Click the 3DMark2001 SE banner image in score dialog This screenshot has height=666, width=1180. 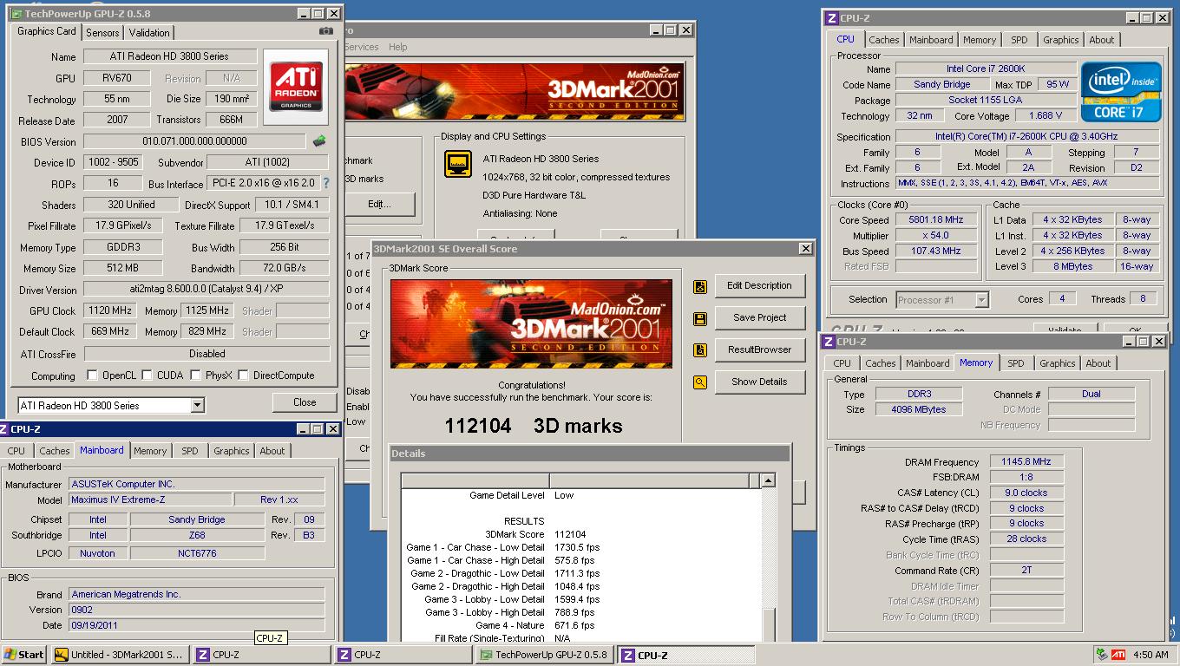(531, 323)
